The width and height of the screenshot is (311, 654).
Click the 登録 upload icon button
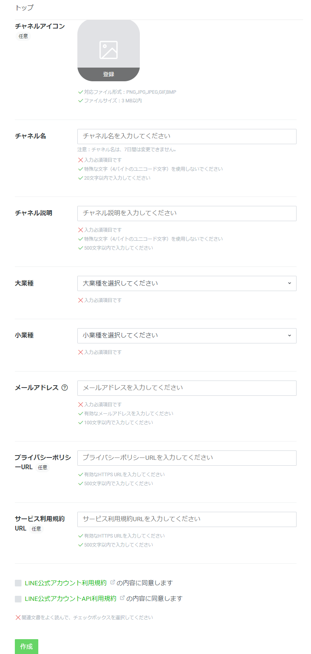pyautogui.click(x=108, y=74)
